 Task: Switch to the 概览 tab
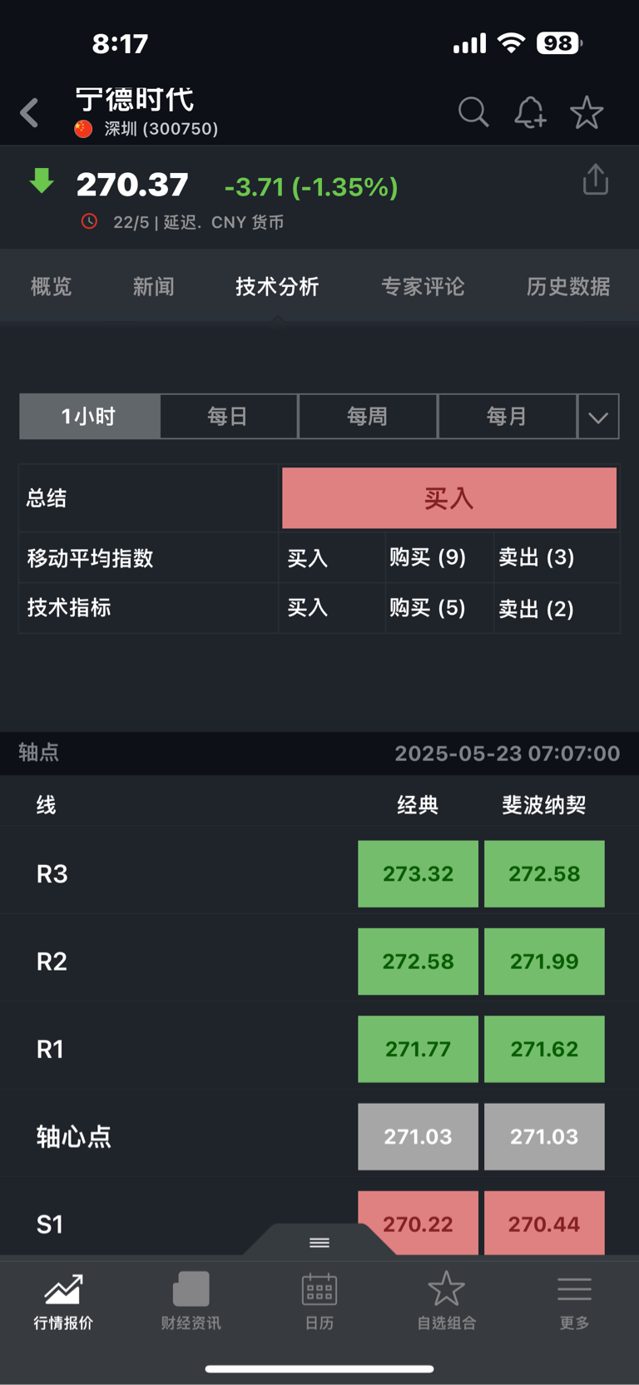click(x=52, y=286)
